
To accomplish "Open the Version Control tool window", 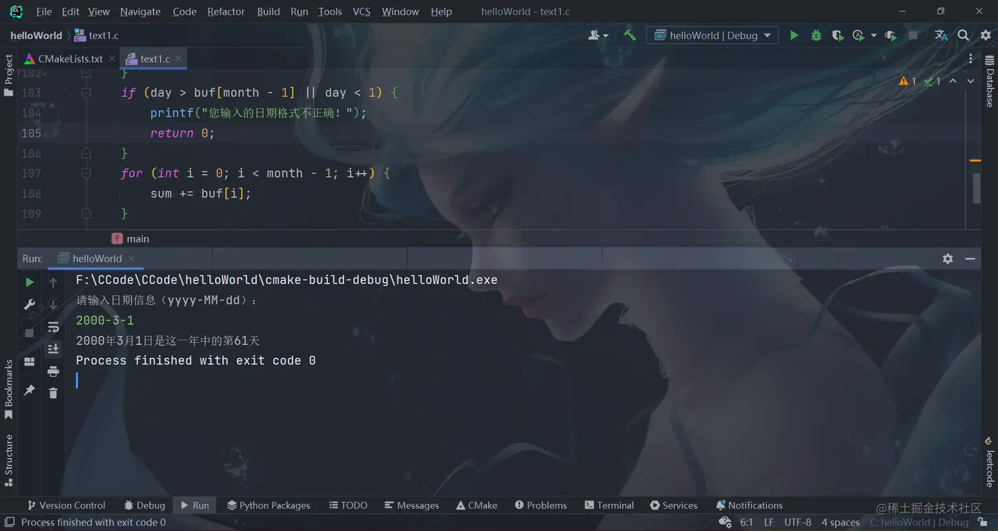I will 66,505.
